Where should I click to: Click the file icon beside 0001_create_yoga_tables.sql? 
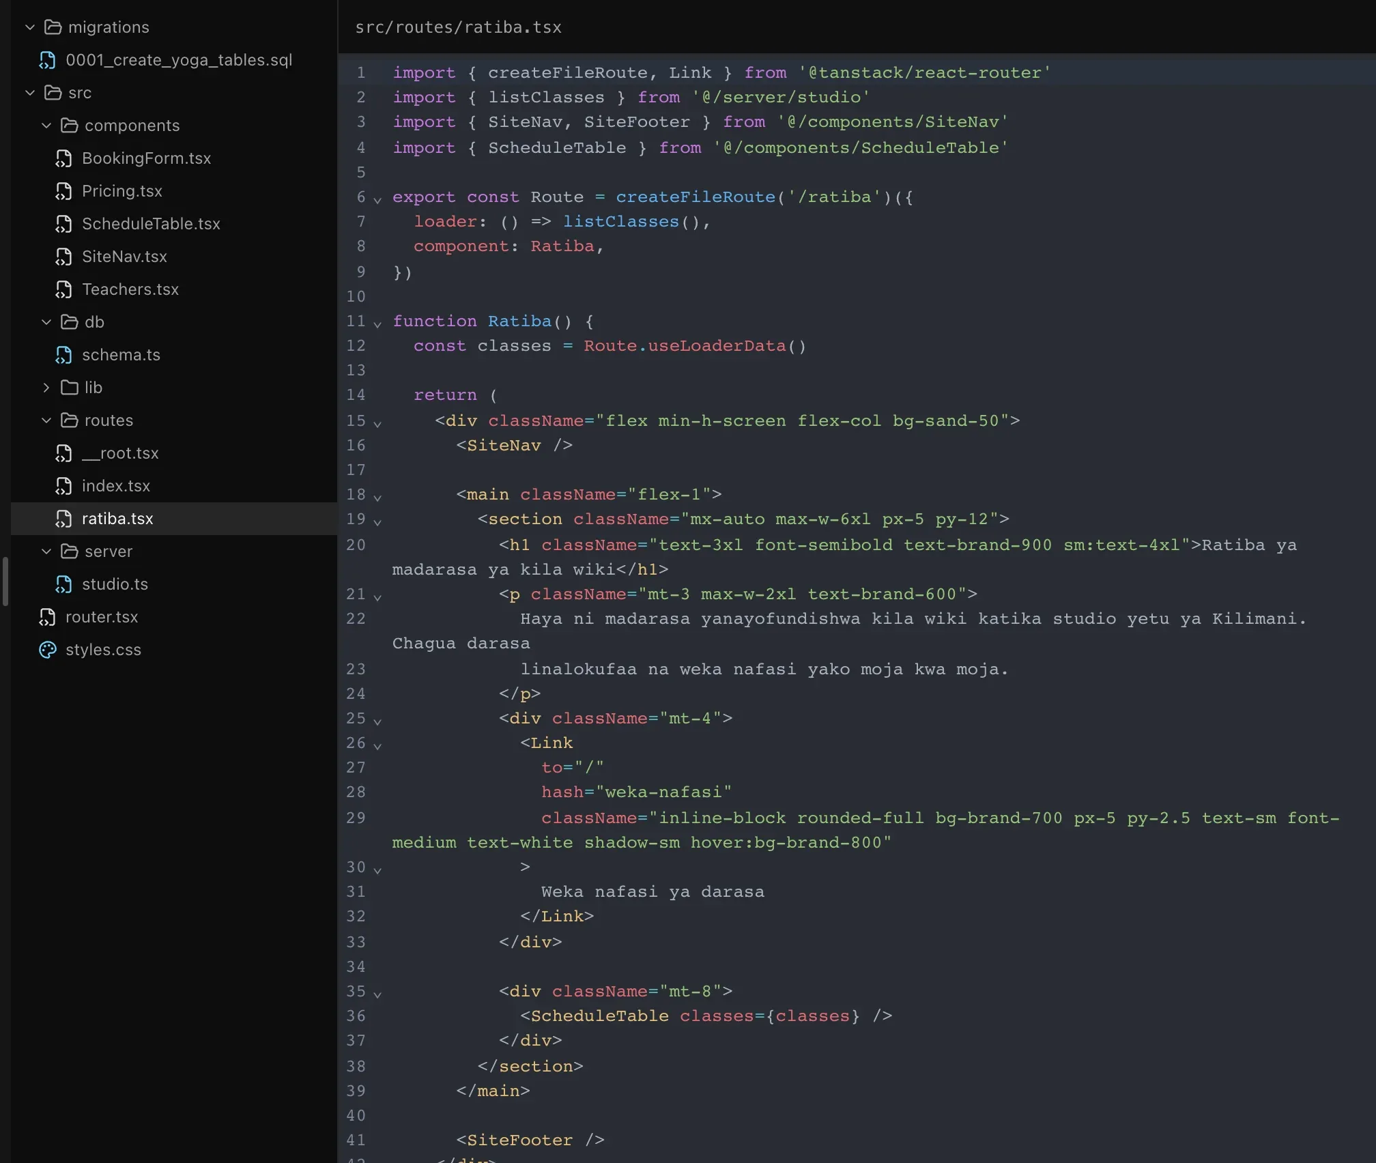[47, 60]
